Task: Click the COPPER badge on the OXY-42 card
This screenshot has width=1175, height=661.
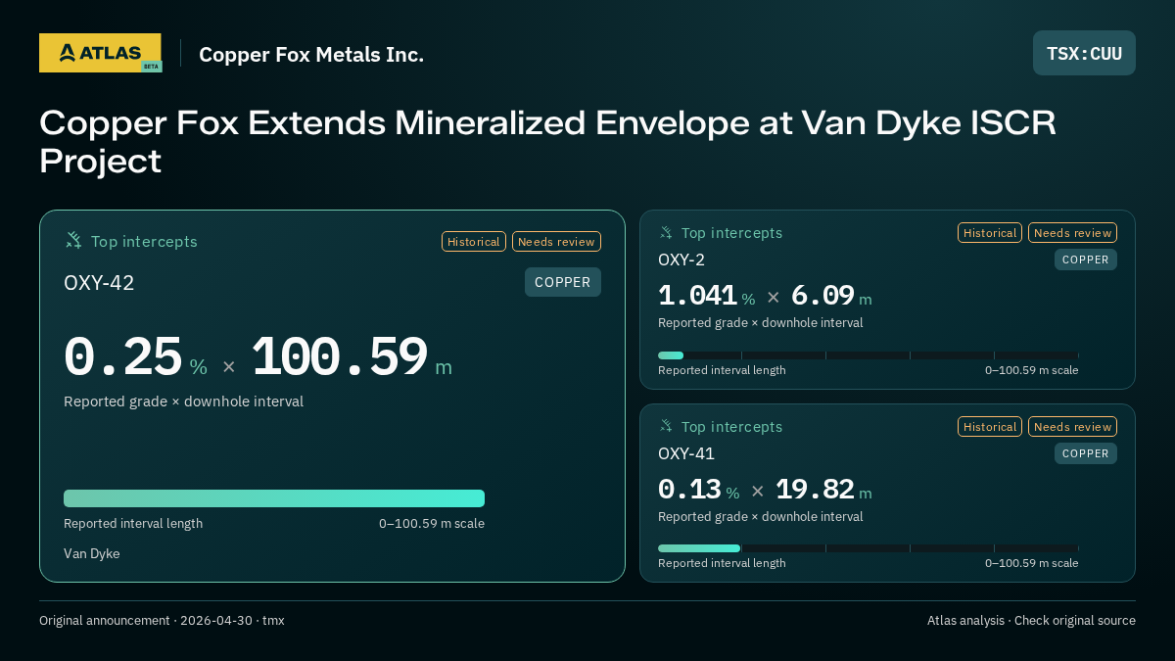Action: (563, 282)
